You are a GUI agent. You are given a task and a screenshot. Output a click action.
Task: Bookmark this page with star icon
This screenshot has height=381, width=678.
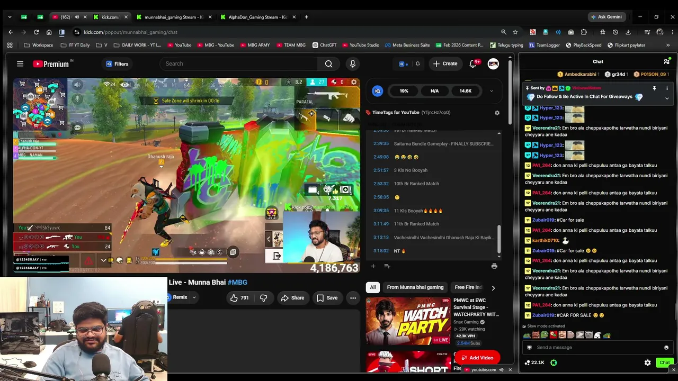[x=515, y=32]
